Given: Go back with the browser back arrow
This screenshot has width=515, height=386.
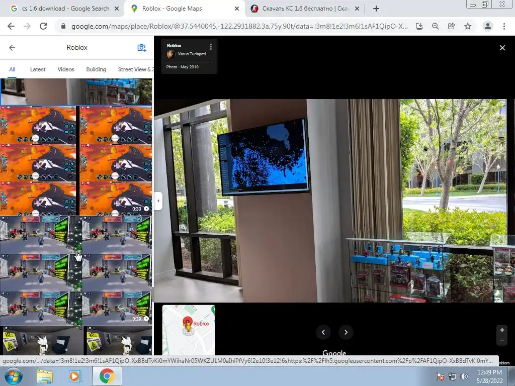Looking at the screenshot, I should pos(11,26).
